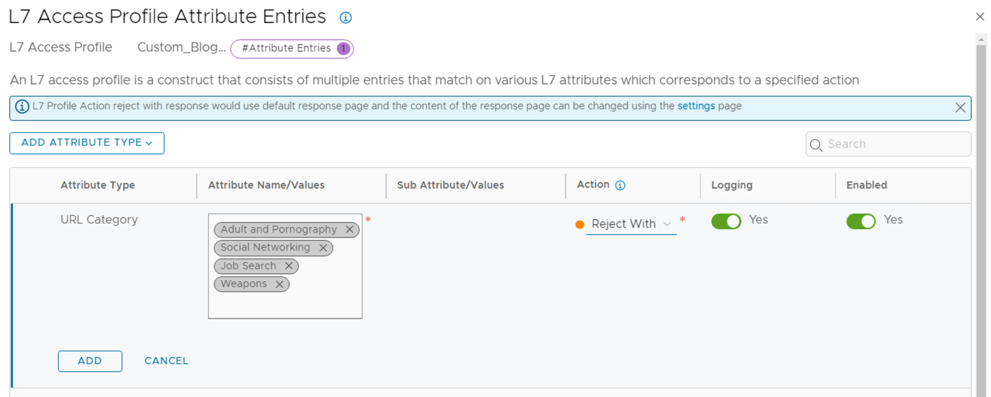This screenshot has width=991, height=397.
Task: Dismiss the blue info banner
Action: pos(960,108)
